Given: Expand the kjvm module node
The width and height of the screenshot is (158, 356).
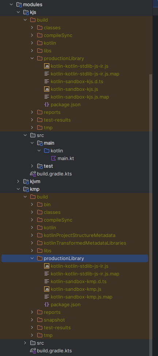Looking at the screenshot, I should 18,181.
